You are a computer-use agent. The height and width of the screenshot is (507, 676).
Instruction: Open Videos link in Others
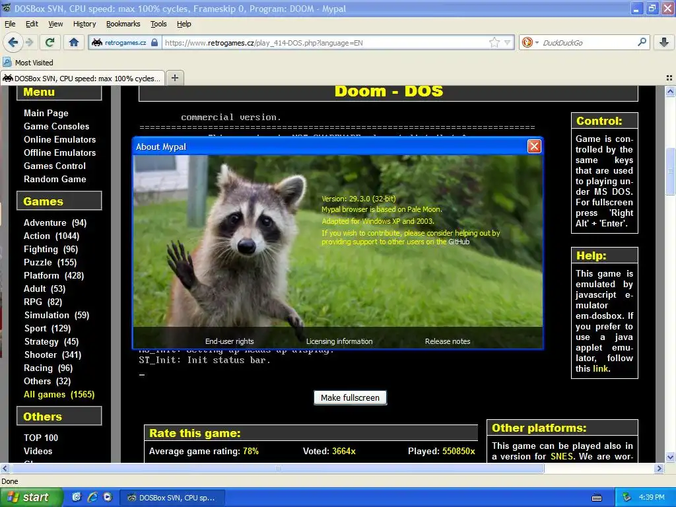[38, 451]
